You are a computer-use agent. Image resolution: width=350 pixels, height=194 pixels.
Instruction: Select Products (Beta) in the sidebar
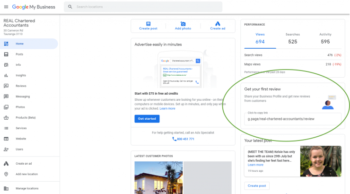coord(26,118)
